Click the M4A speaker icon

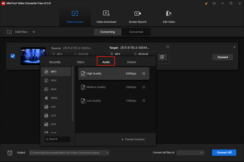(x=46, y=89)
